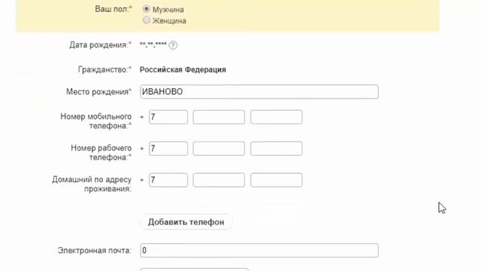Select the Мужчина radio button

(x=147, y=9)
